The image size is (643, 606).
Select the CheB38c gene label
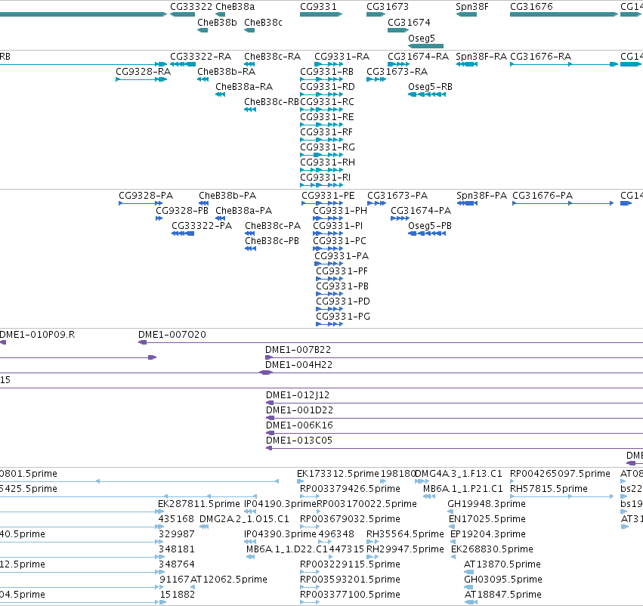coord(263,23)
